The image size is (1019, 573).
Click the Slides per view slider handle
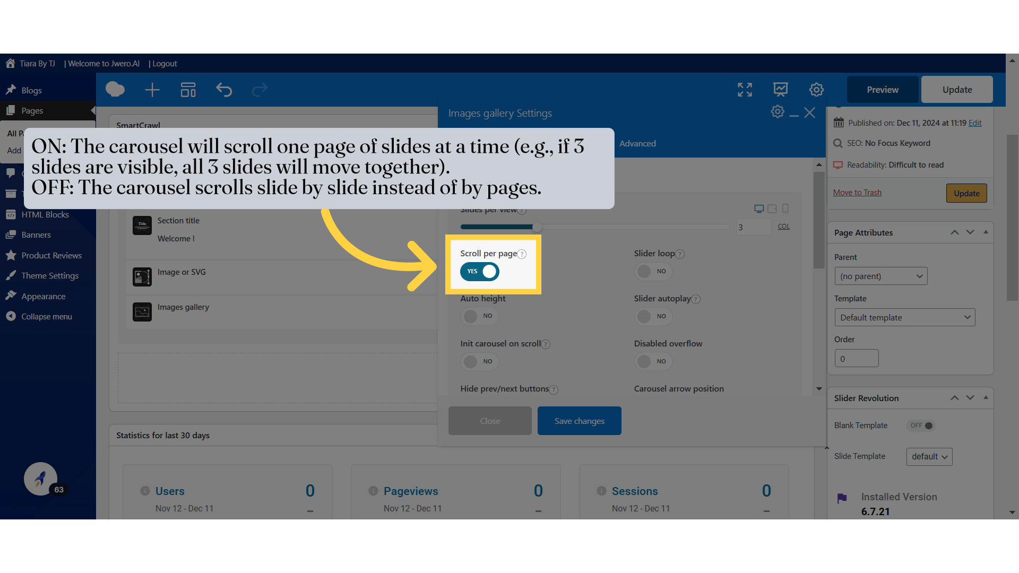(537, 227)
